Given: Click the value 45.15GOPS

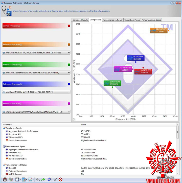Looking at the screenshot, I should [x=86, y=131].
